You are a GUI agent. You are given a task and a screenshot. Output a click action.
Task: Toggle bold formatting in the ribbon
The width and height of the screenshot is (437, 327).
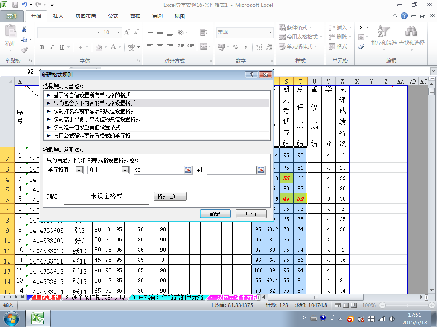point(42,47)
